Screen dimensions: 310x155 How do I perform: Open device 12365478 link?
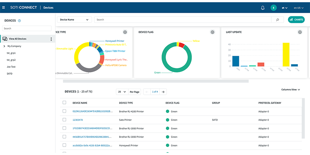(78, 120)
